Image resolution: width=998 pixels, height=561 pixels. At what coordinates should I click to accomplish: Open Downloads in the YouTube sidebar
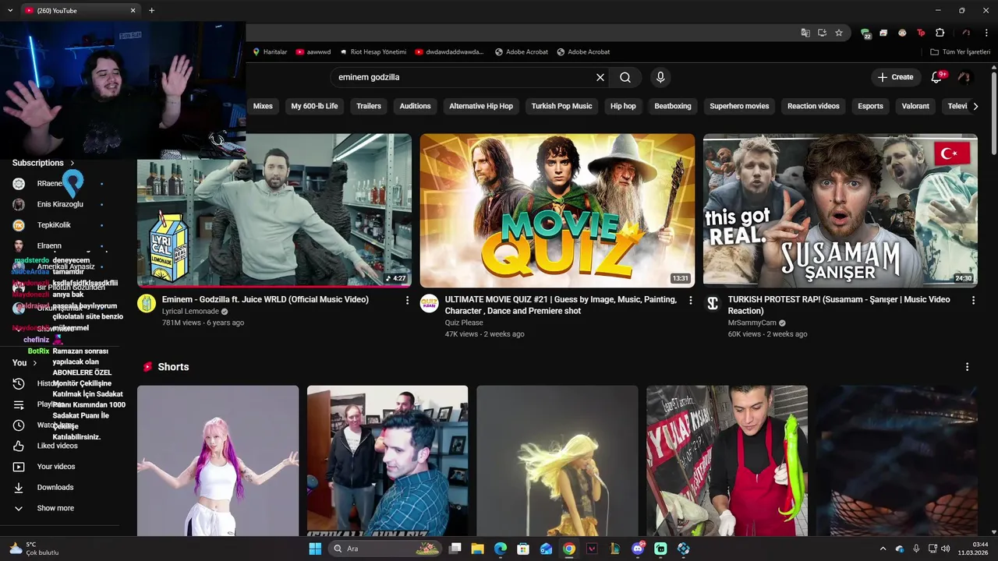[55, 487]
